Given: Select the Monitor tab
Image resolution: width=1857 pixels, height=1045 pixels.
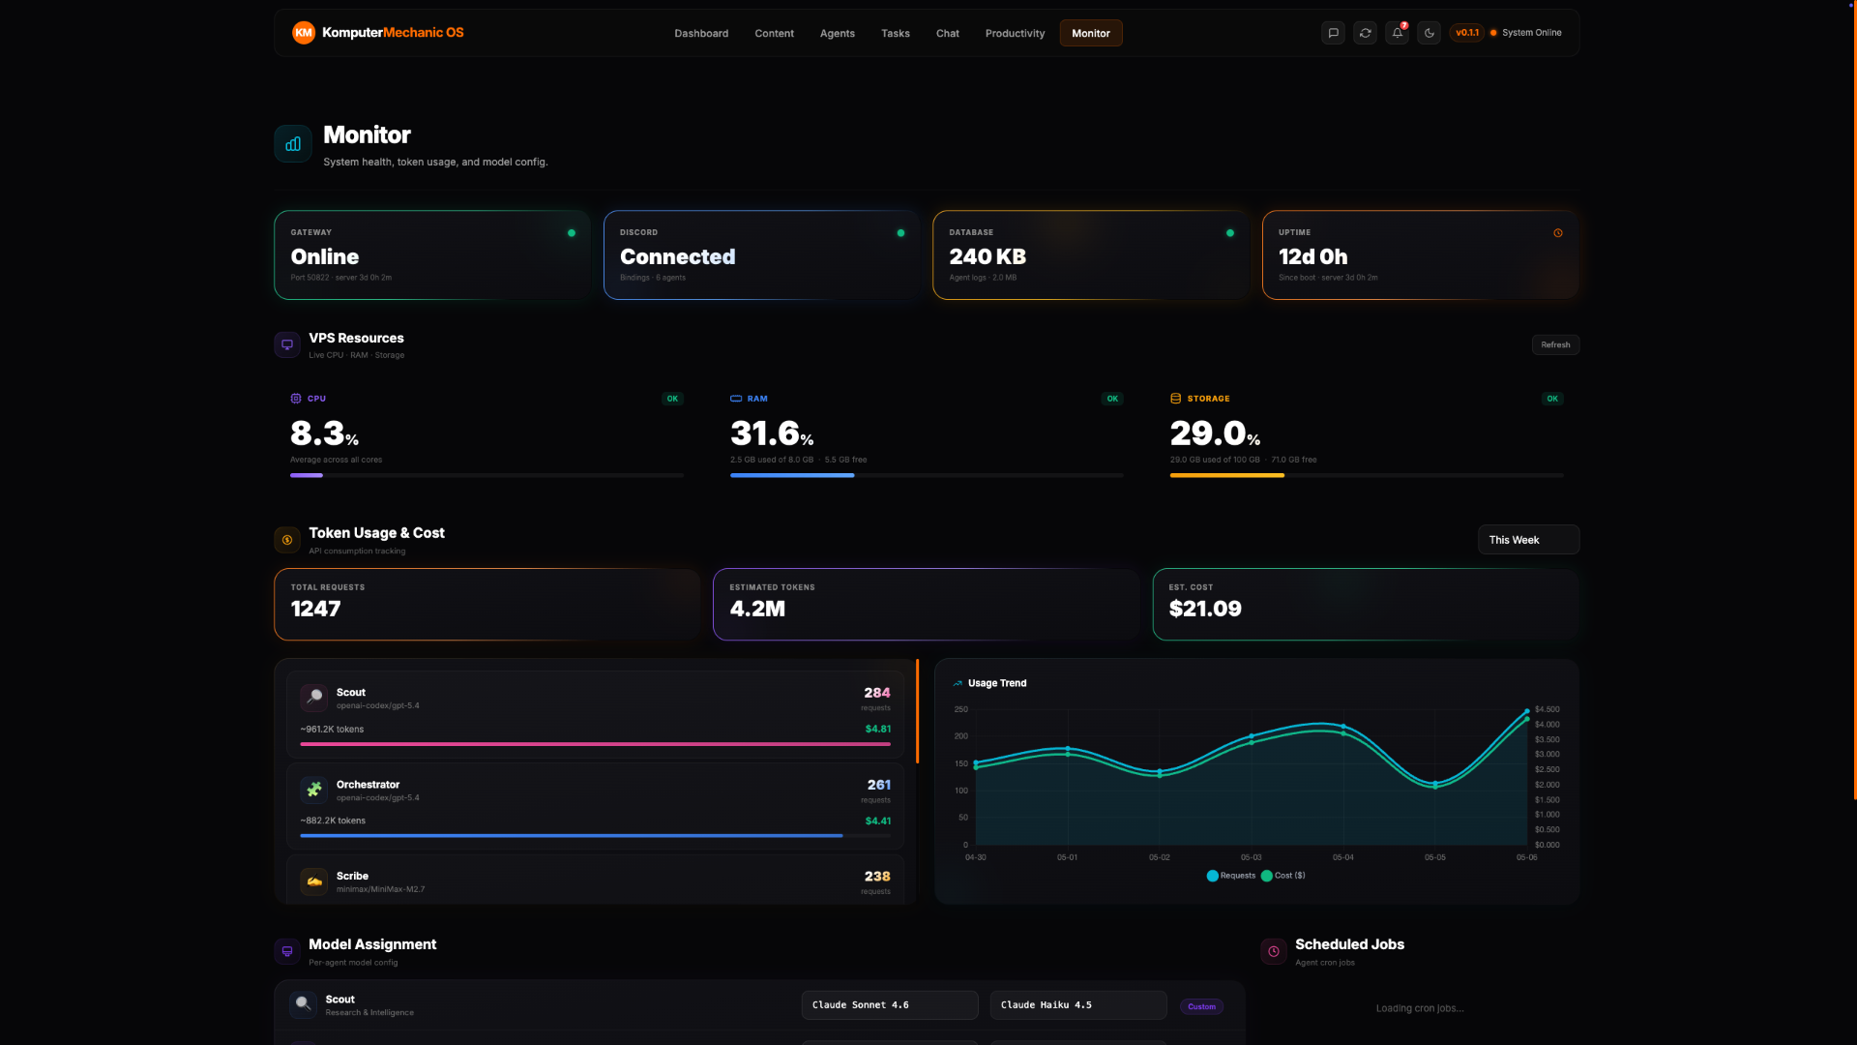Looking at the screenshot, I should tap(1091, 33).
